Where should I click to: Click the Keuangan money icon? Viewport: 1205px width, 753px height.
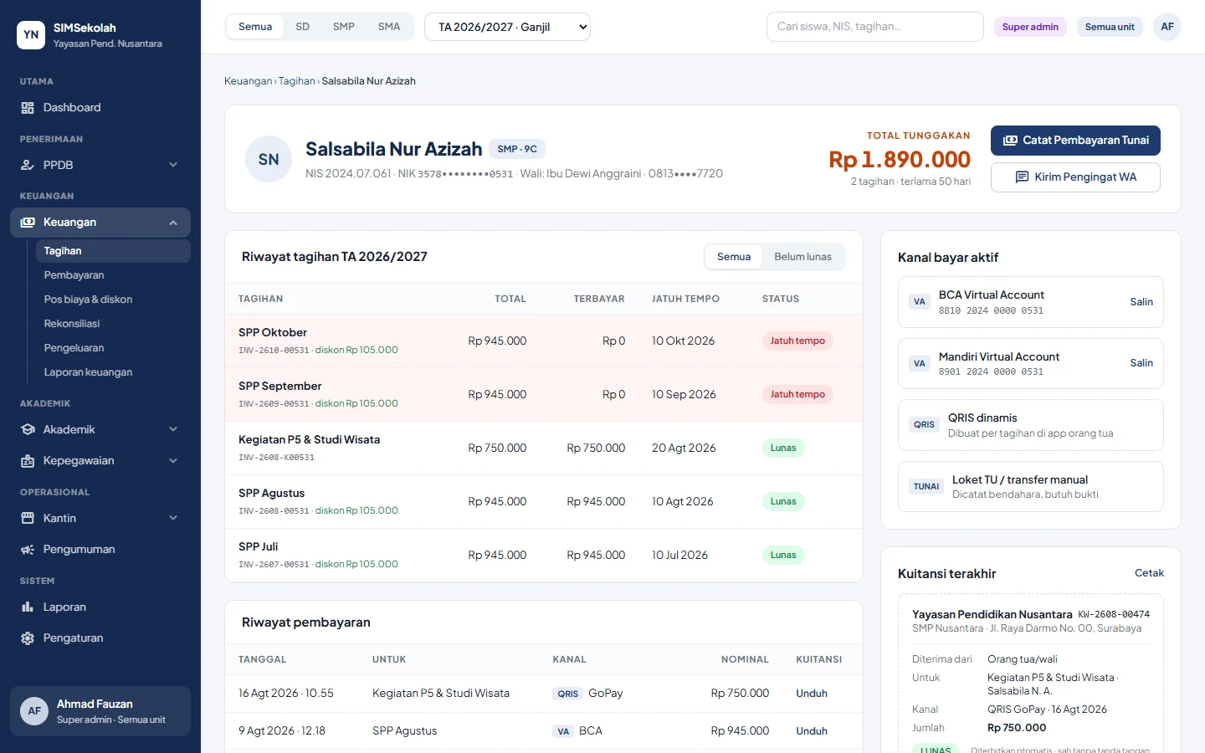[x=28, y=223]
